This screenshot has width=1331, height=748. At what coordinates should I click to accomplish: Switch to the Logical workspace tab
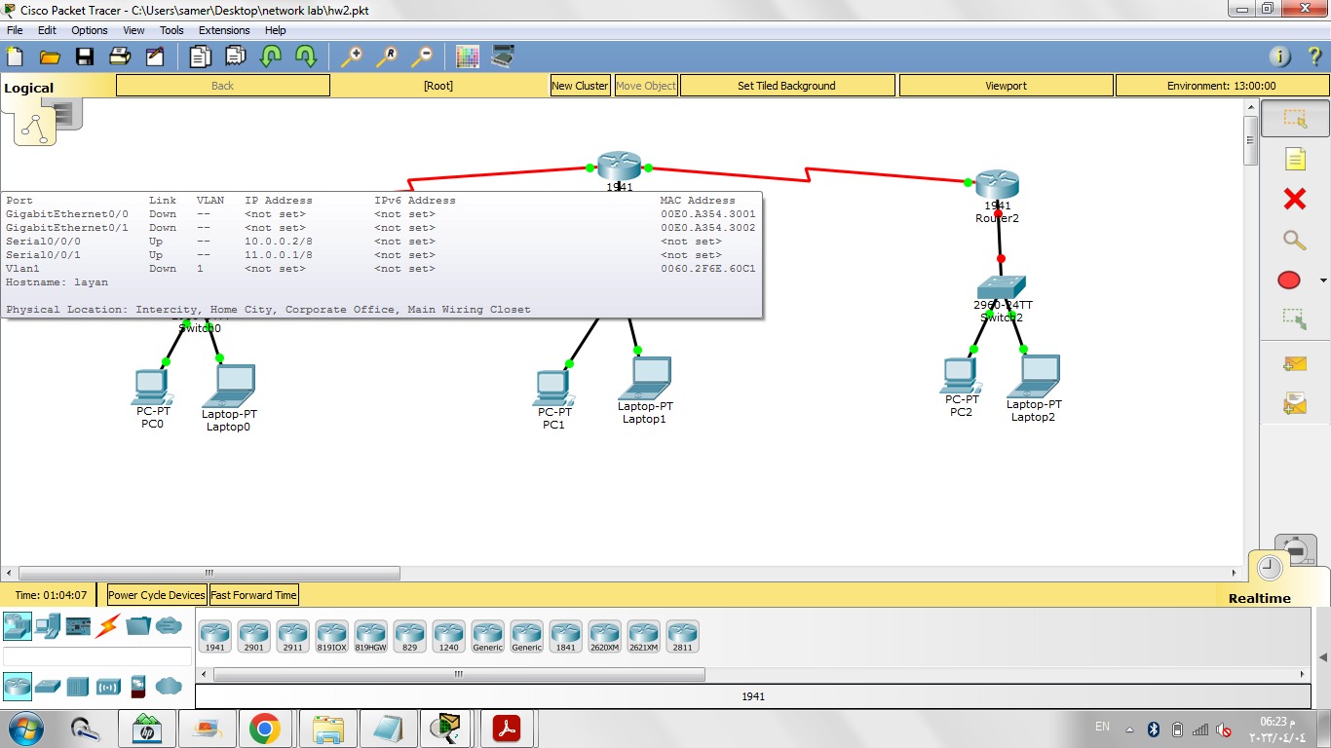tap(29, 88)
